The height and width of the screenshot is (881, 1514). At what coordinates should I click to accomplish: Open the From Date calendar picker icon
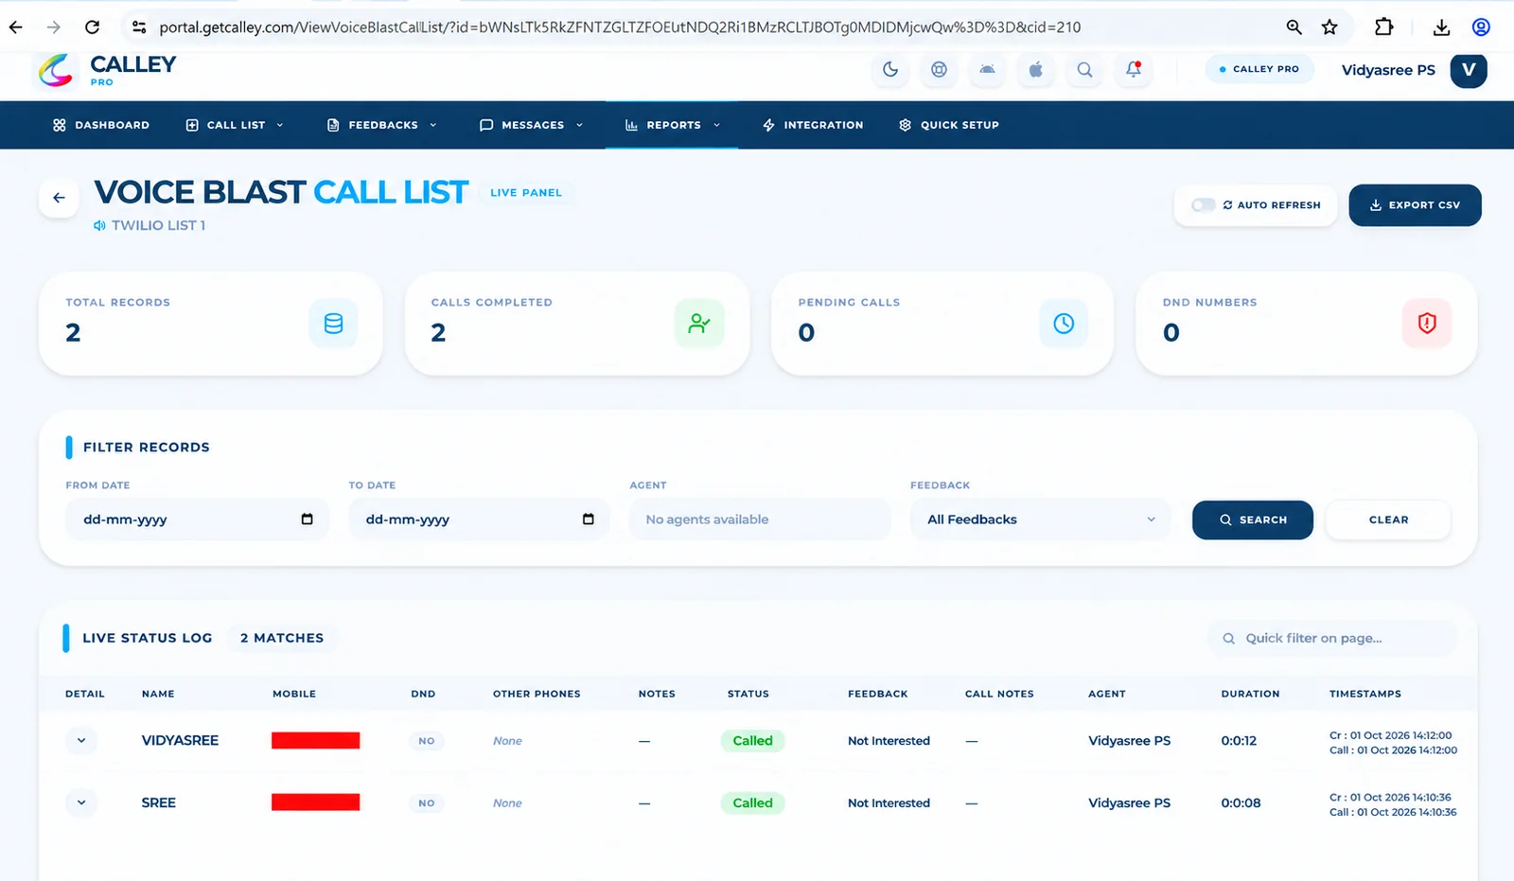point(307,519)
